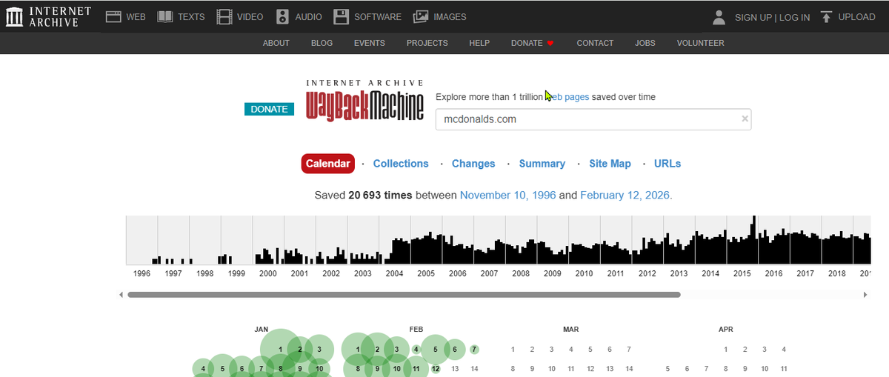Switch to the Changes tab
Image resolution: width=889 pixels, height=377 pixels.
tap(473, 164)
